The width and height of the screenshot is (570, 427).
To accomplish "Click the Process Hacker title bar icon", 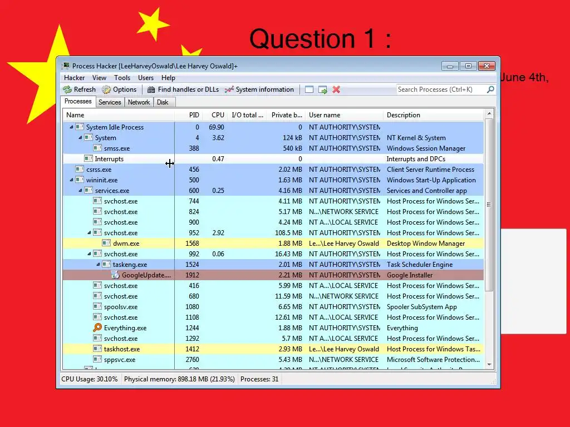I will tap(66, 66).
